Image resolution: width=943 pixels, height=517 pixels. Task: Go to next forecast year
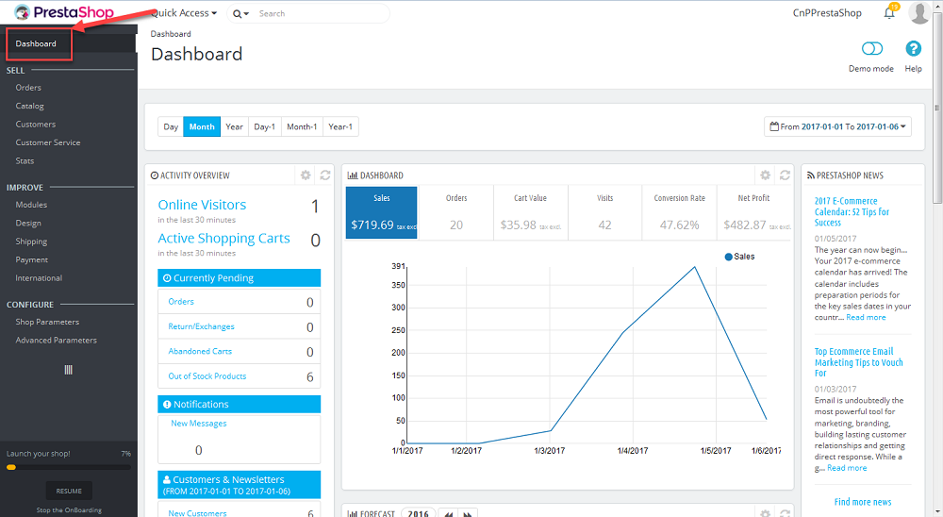pos(468,513)
